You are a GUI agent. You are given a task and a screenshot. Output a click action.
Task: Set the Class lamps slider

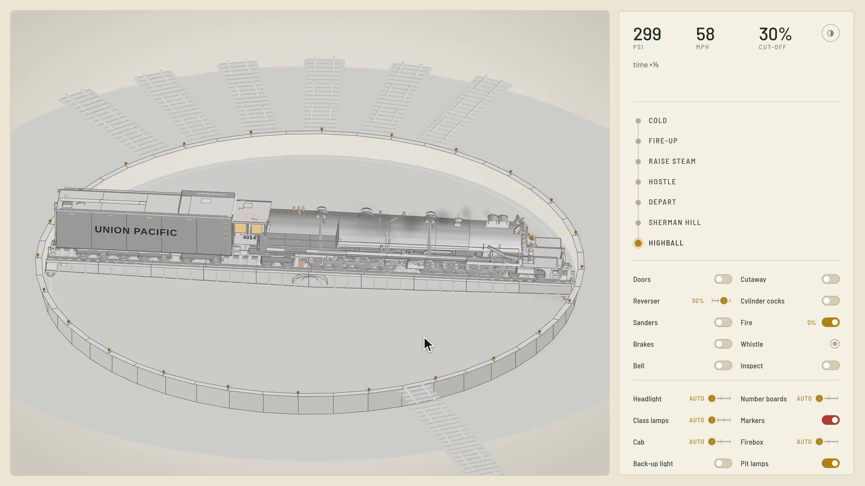(x=719, y=420)
